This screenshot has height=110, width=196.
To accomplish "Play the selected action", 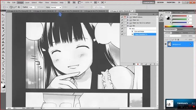I will (142, 64).
